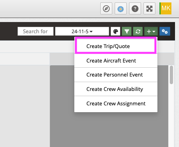Select Create Crew Assignment

click(x=116, y=104)
